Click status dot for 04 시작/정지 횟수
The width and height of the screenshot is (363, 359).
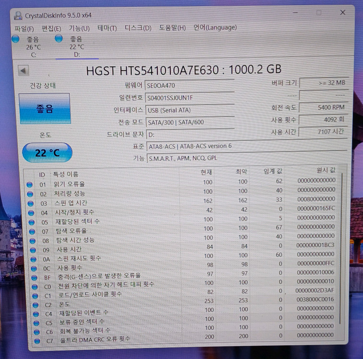tap(31, 213)
